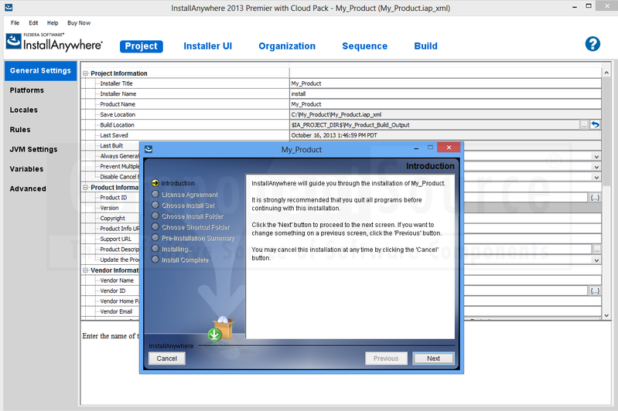Switch to the Installer UI tab
Screen dimensions: 618x411
point(208,46)
